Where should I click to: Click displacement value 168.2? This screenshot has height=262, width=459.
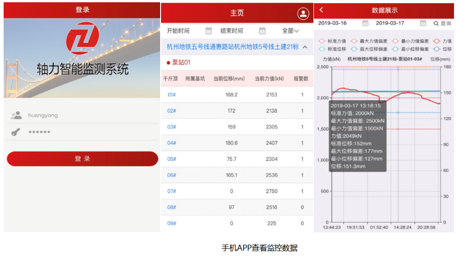pyautogui.click(x=232, y=95)
